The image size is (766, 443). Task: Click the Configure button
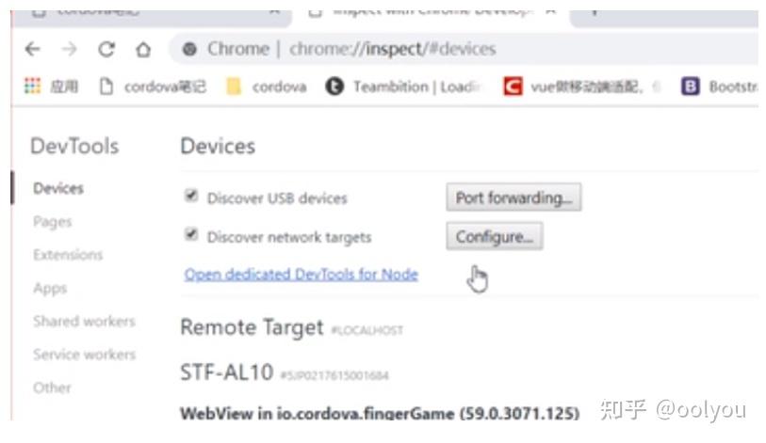(x=495, y=237)
